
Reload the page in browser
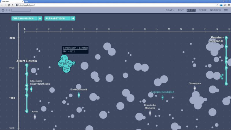pos(9,5)
